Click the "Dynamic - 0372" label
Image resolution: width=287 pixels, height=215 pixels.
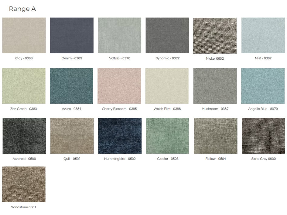tap(167, 58)
